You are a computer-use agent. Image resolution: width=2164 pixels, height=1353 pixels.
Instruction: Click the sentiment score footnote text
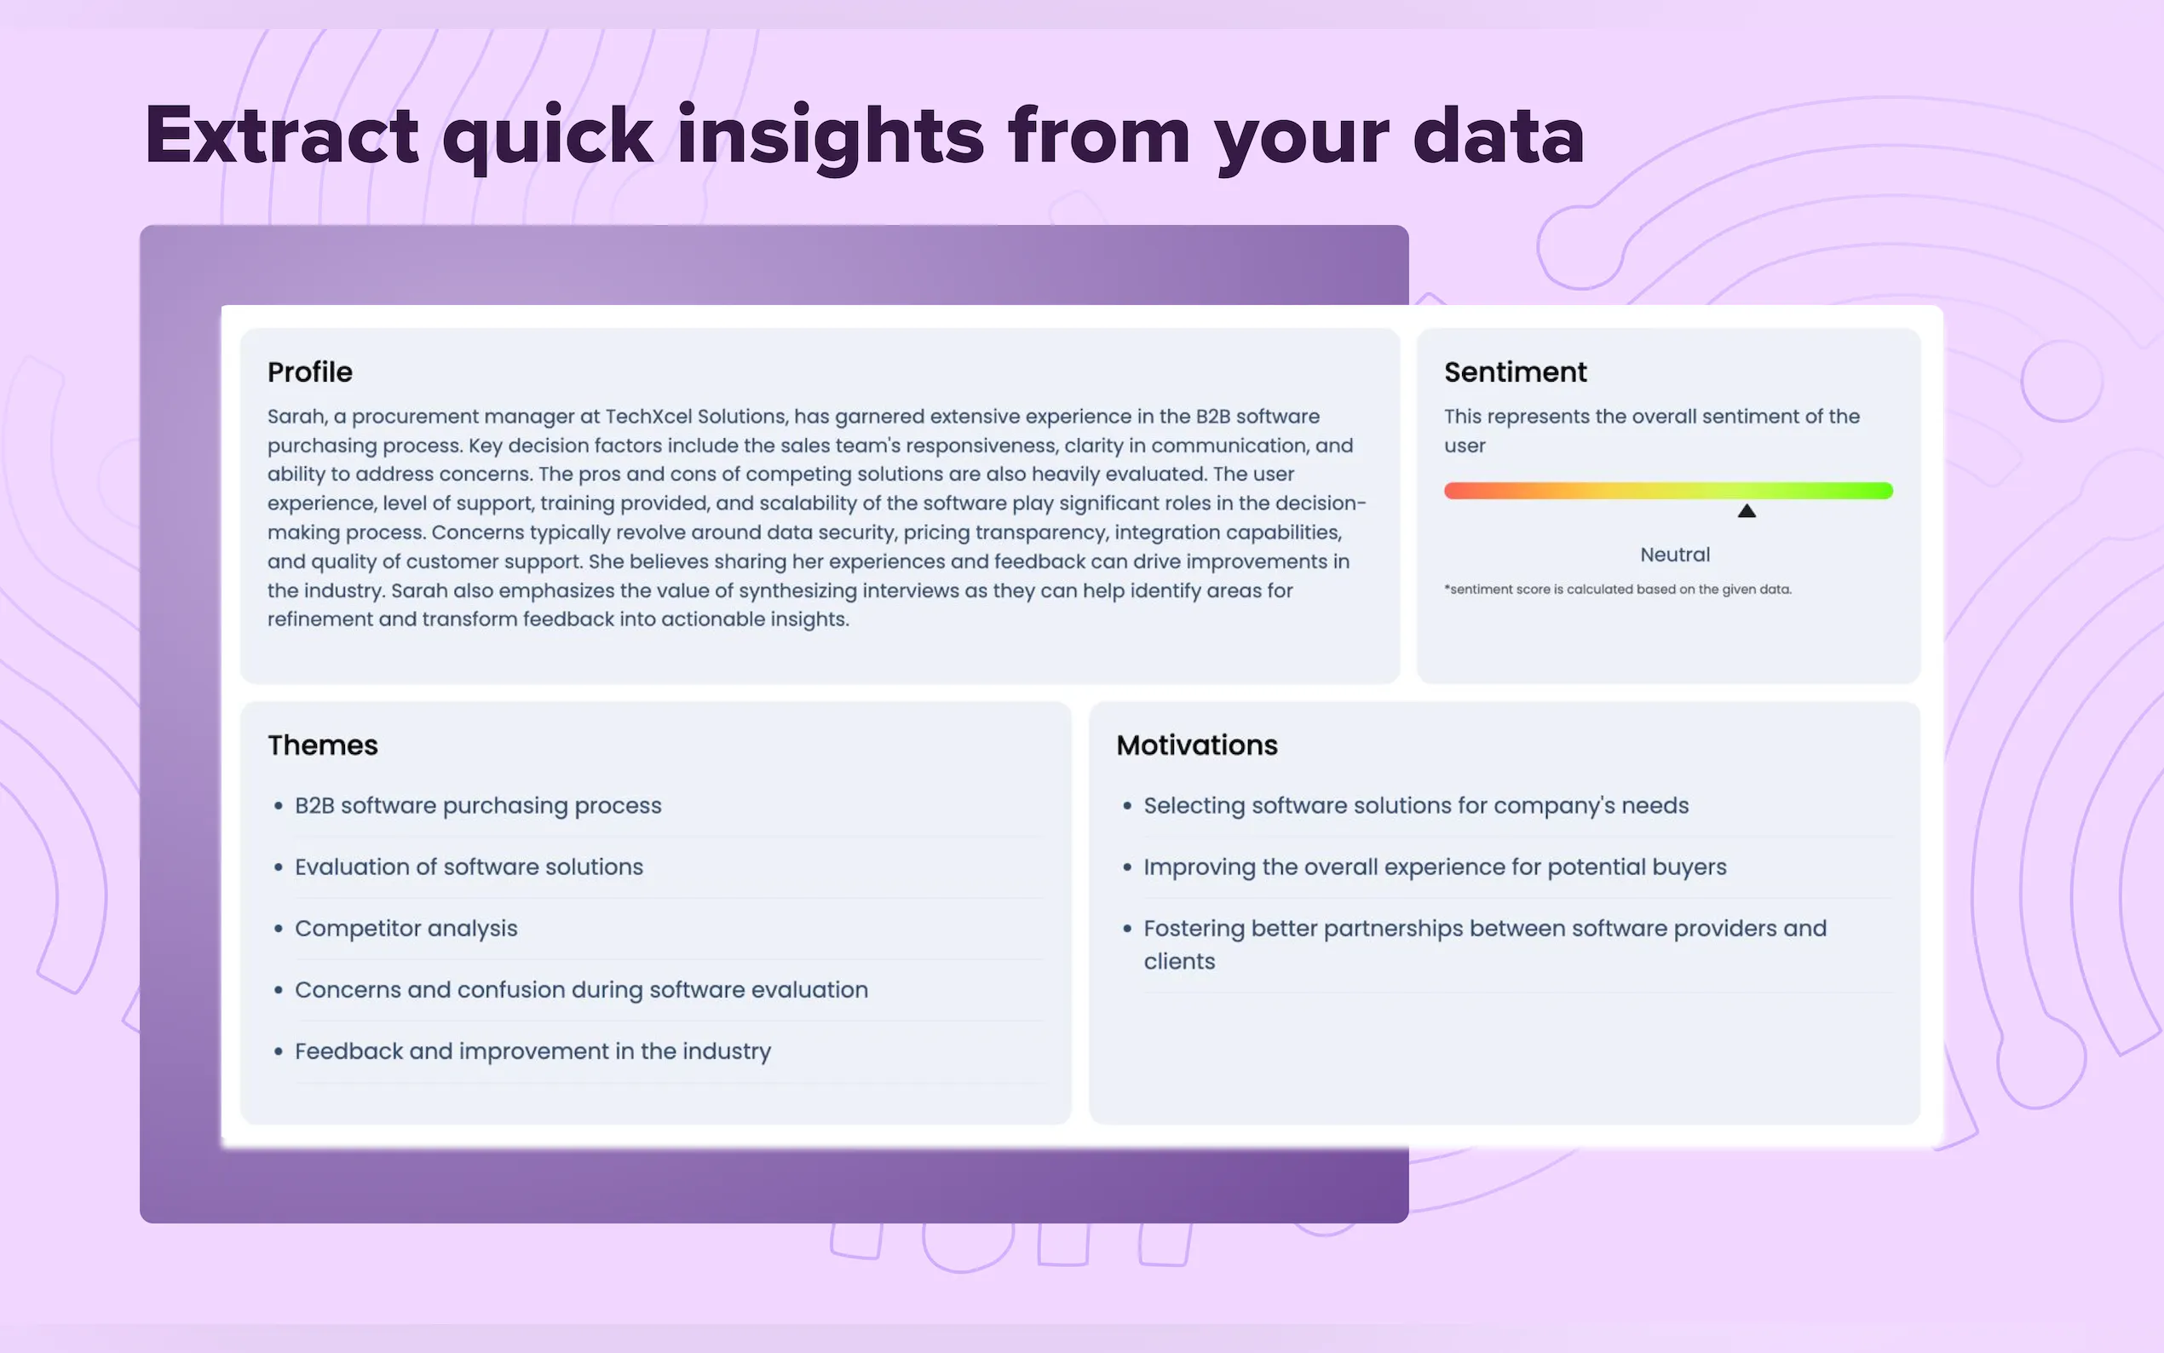pos(1617,590)
